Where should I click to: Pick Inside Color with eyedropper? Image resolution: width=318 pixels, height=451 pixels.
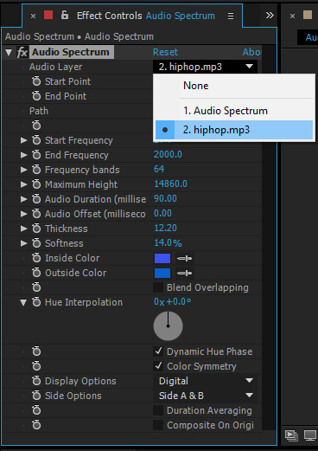pos(185,258)
